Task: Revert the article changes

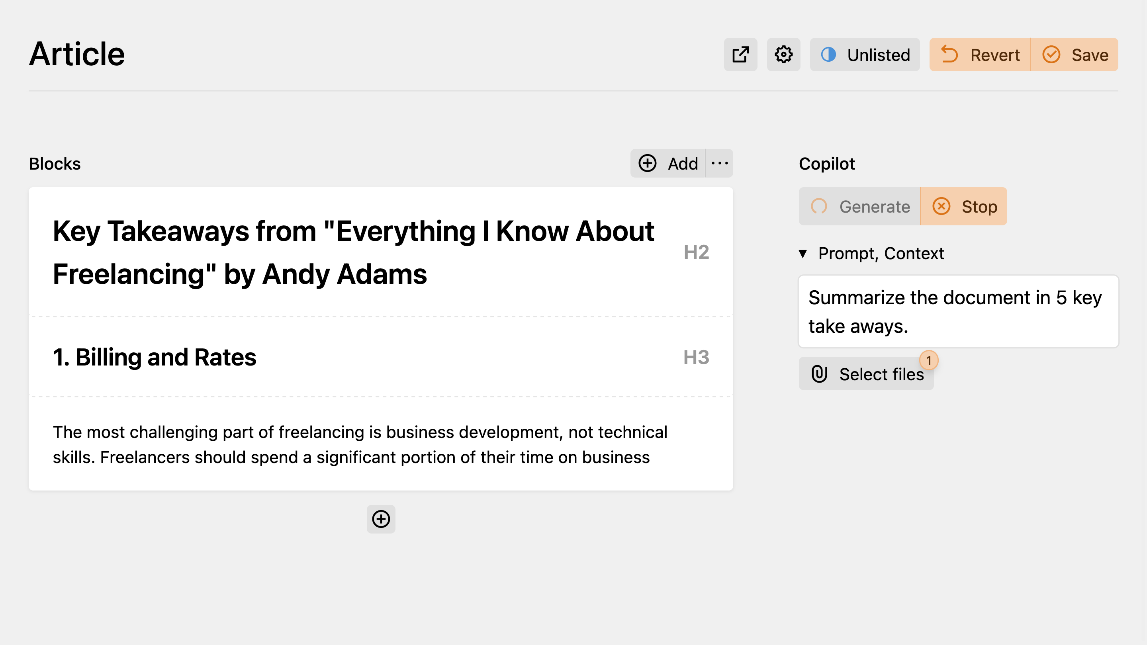Action: 980,54
